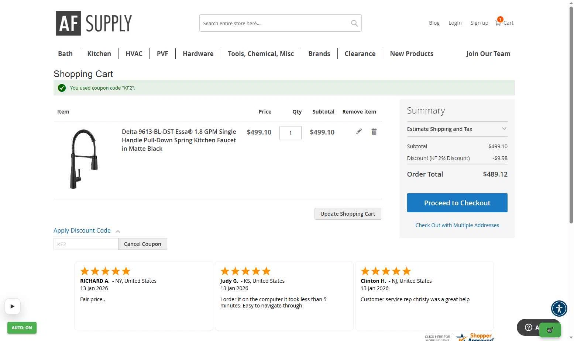This screenshot has width=574, height=341.
Task: Open the Blog link
Action: (x=434, y=23)
